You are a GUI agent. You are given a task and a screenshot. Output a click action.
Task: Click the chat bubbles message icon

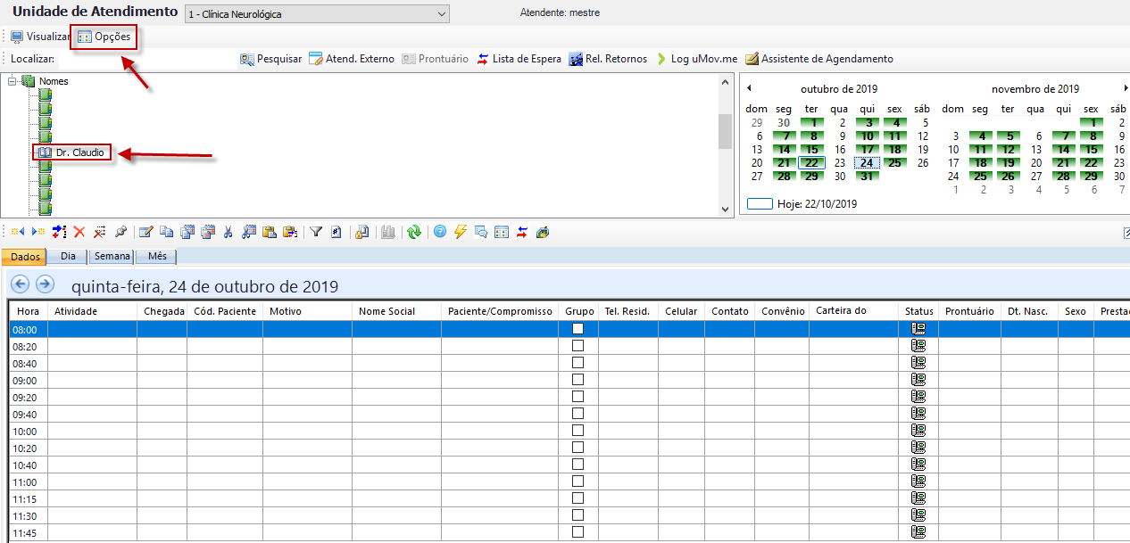(481, 232)
